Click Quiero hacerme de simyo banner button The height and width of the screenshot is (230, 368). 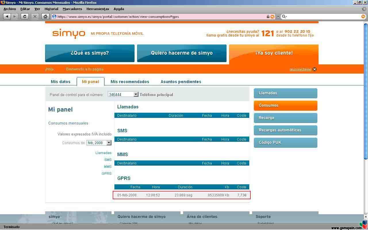click(182, 53)
